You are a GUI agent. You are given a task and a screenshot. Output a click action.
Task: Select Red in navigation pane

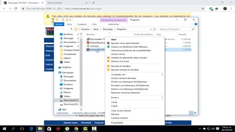click(64, 109)
